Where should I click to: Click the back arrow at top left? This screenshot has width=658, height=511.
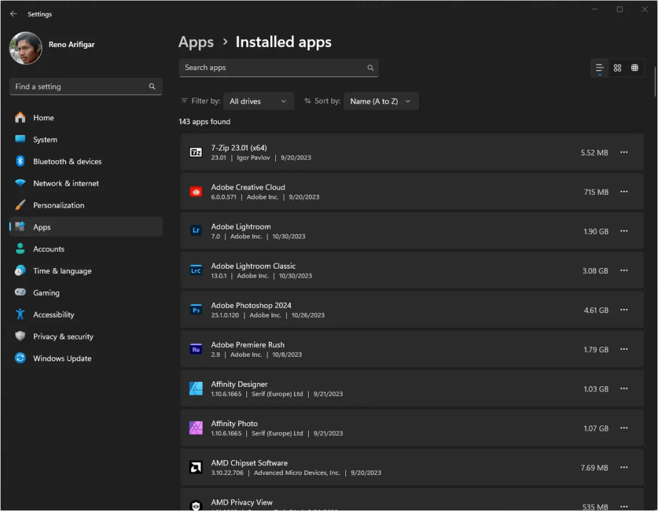14,13
